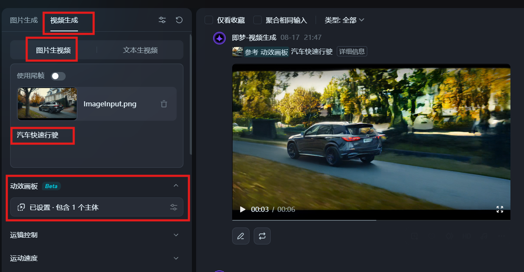Click the 使用尾帧 label
This screenshot has height=272, width=524.
pyautogui.click(x=30, y=76)
